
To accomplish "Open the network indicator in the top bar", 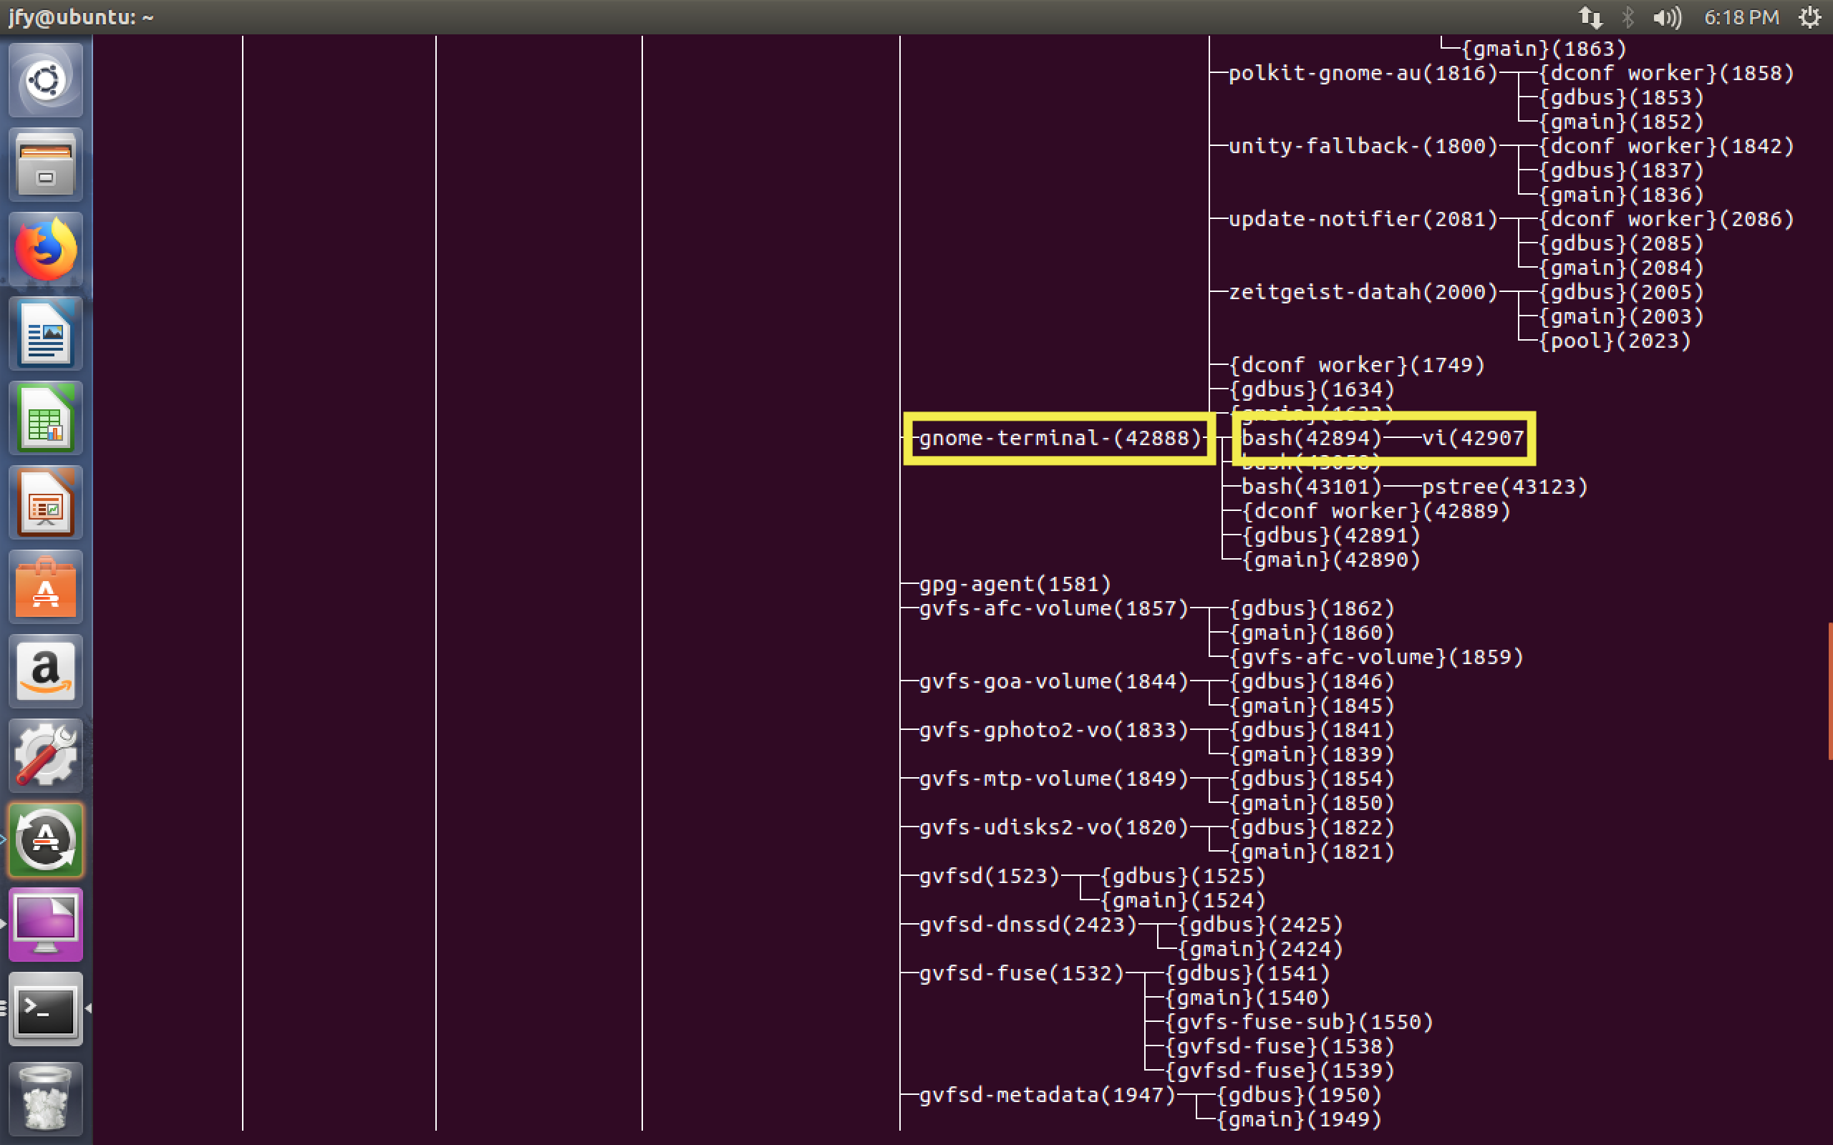I will coord(1590,16).
